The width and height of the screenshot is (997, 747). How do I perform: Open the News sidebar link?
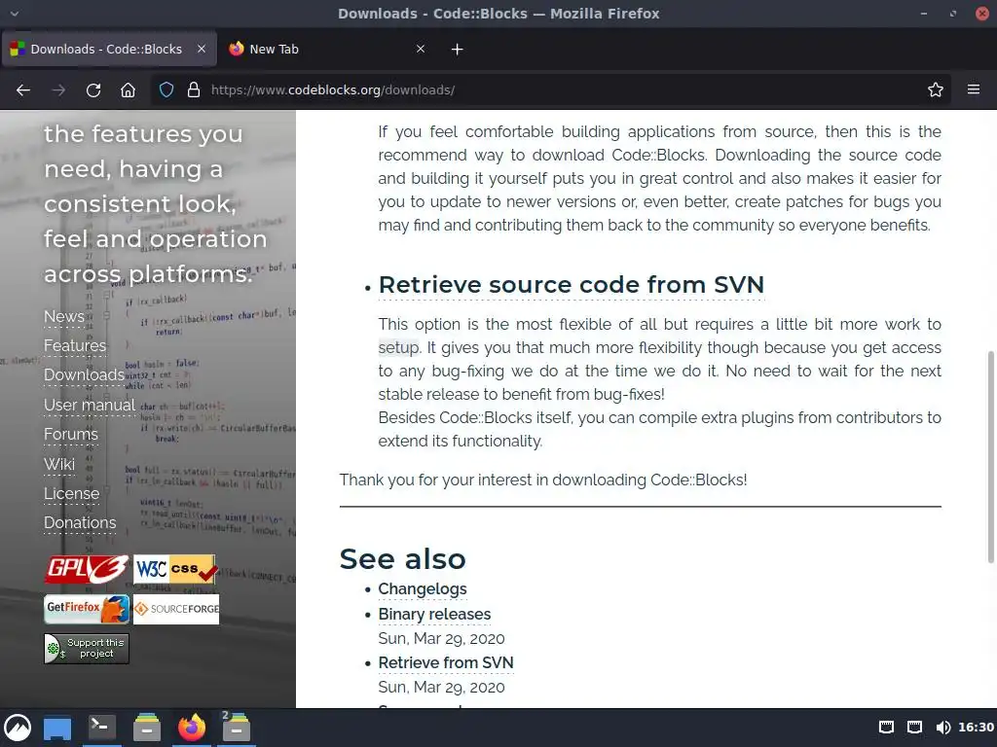(63, 316)
